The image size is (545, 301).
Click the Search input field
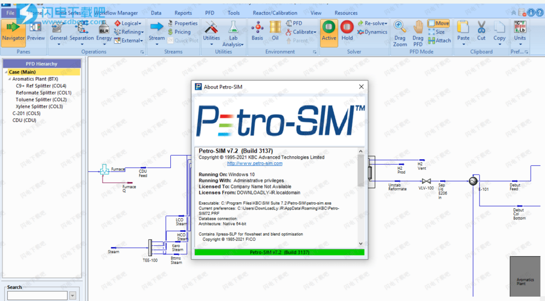point(38,296)
